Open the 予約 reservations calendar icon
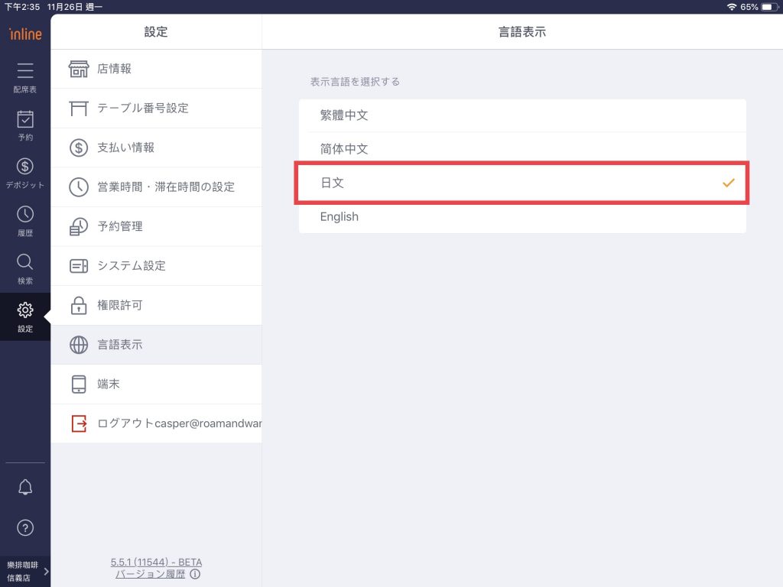 [25, 120]
